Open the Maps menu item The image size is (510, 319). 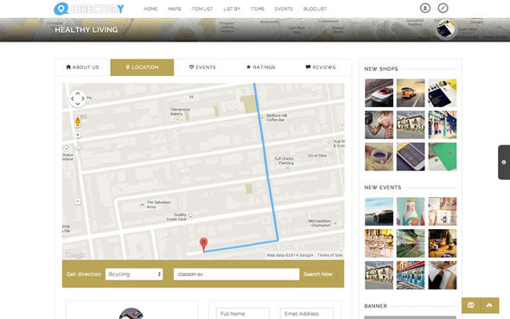tap(175, 9)
